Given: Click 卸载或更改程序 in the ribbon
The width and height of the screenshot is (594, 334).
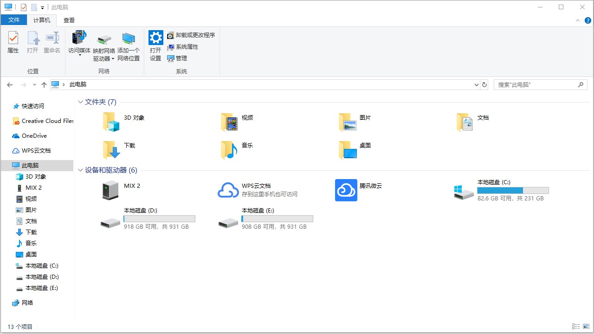Looking at the screenshot, I should (191, 35).
